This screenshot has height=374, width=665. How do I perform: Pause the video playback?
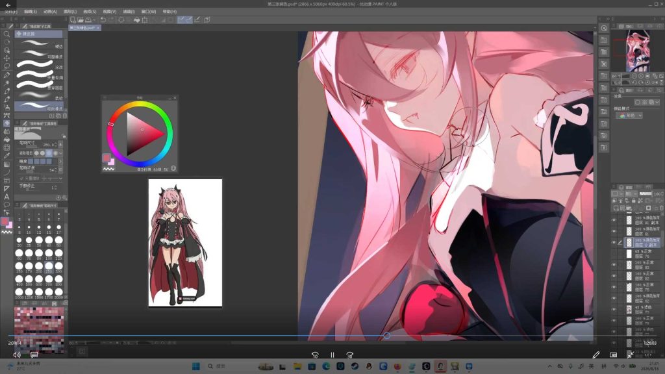[332, 355]
